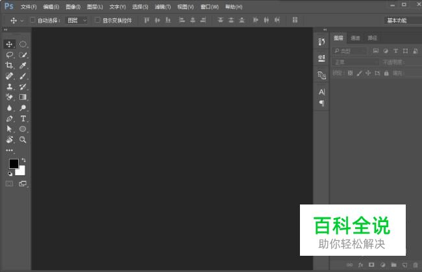Toggle lock image pixels brush icon

(x=359, y=73)
